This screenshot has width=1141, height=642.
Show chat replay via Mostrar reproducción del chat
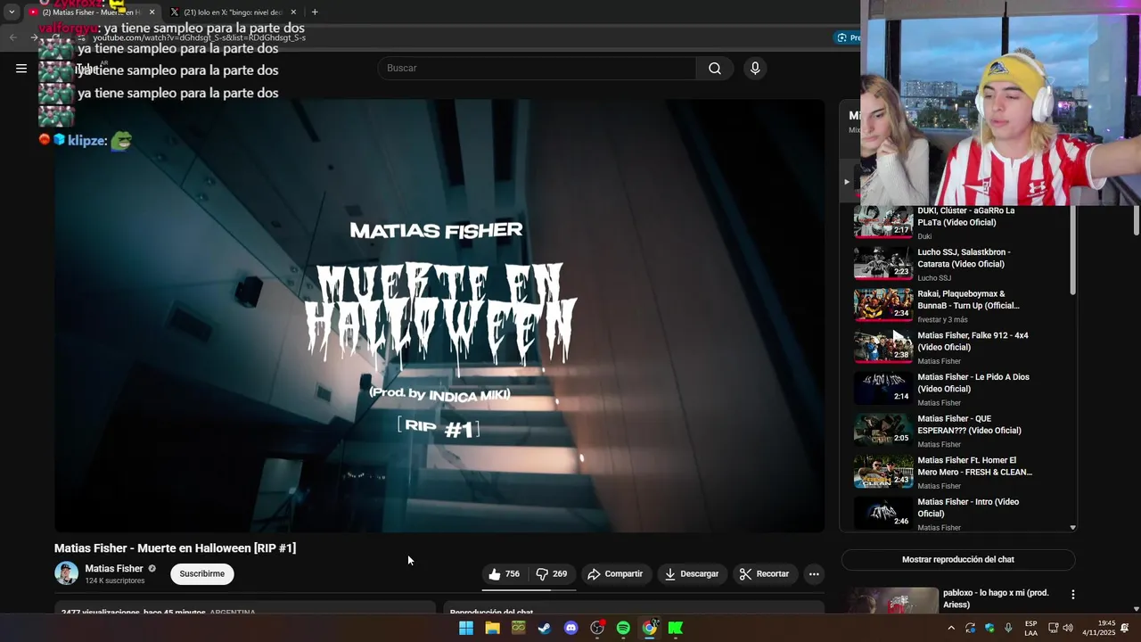[958, 560]
